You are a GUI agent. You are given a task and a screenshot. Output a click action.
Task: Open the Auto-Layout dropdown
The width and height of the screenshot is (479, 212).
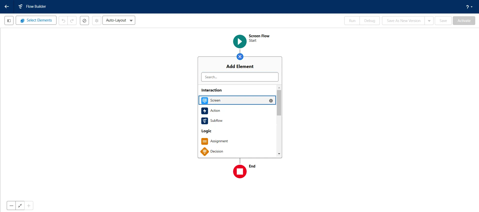pyautogui.click(x=119, y=20)
